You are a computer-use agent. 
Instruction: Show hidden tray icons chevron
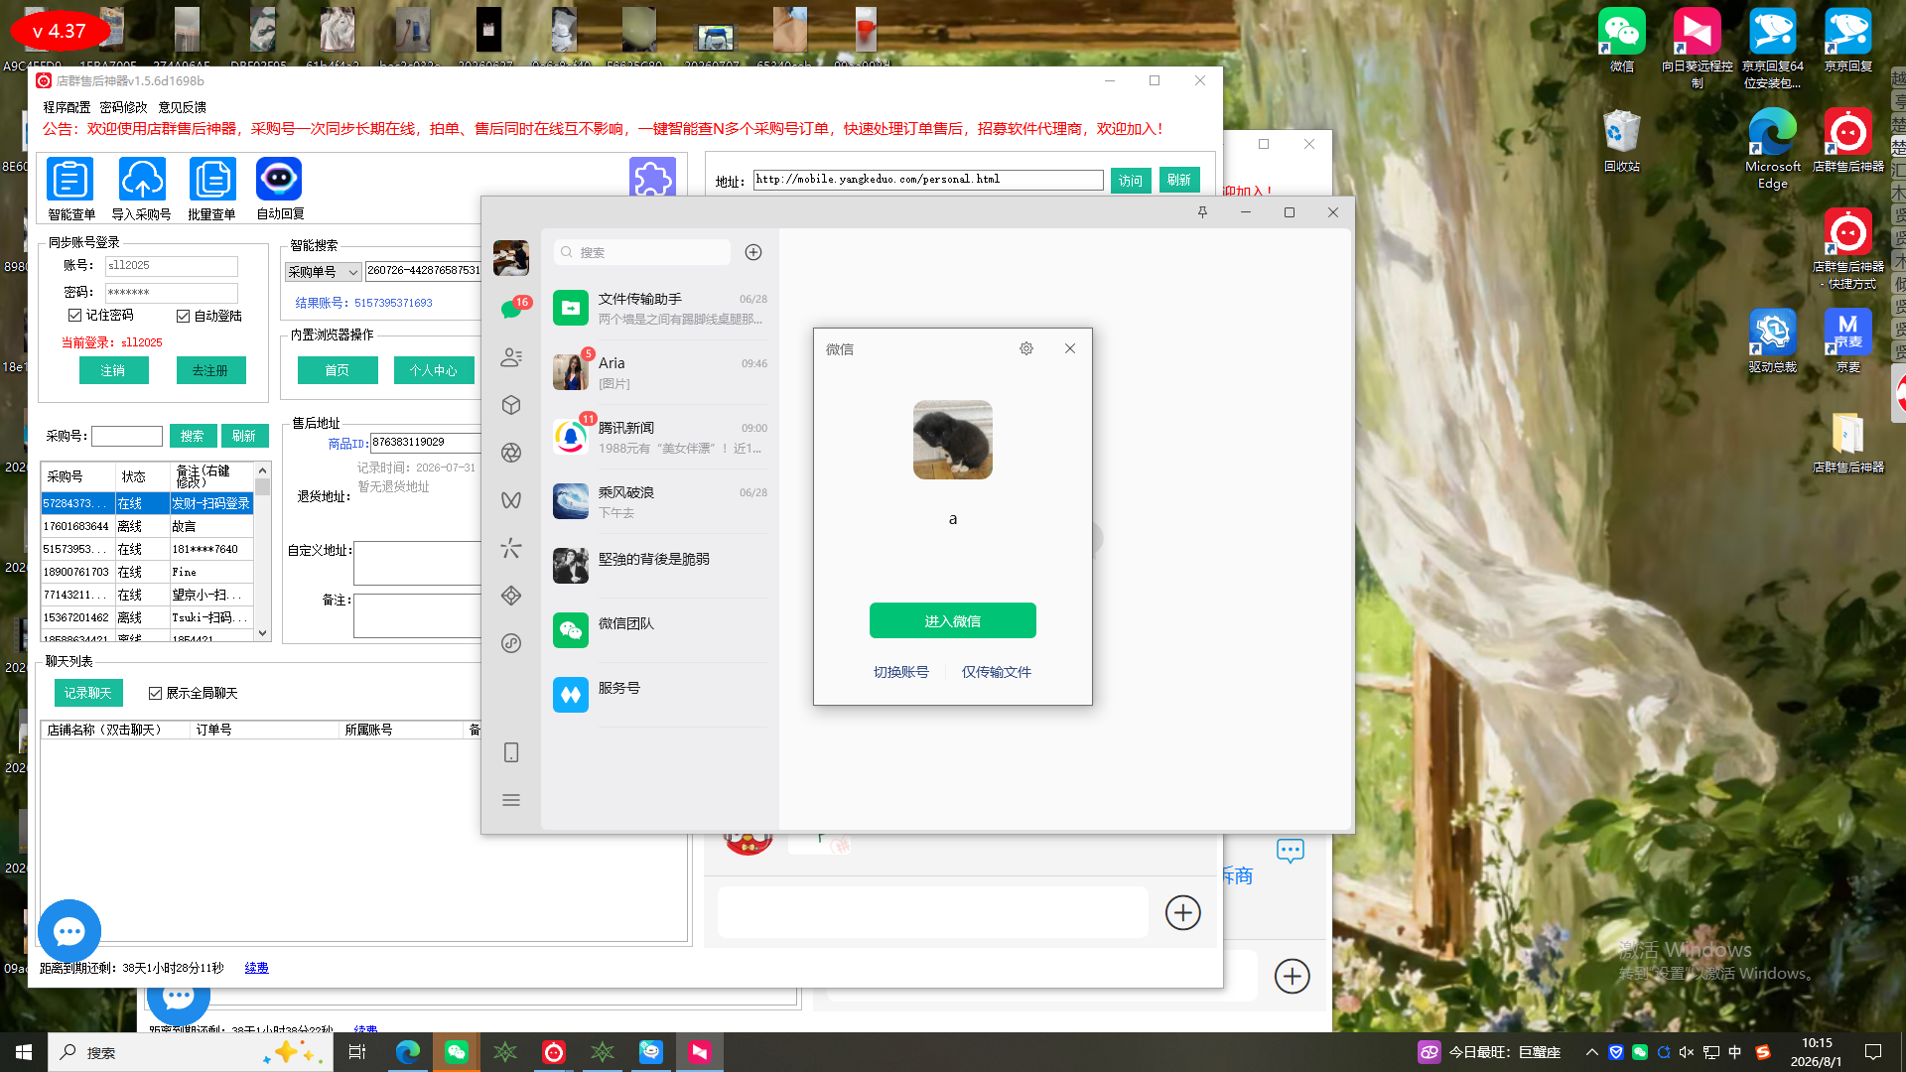point(1592,1052)
